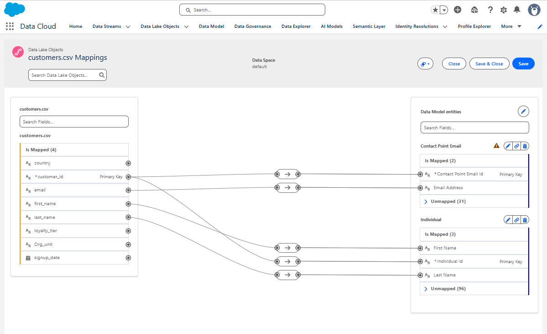Collapse the Is Mapped (4) section
Screen dimensions: 547x334
(75, 149)
